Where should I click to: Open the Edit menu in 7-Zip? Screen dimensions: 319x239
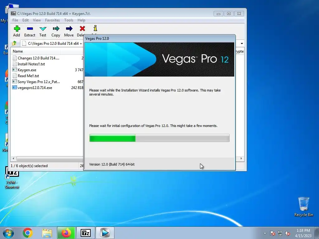(x=26, y=20)
